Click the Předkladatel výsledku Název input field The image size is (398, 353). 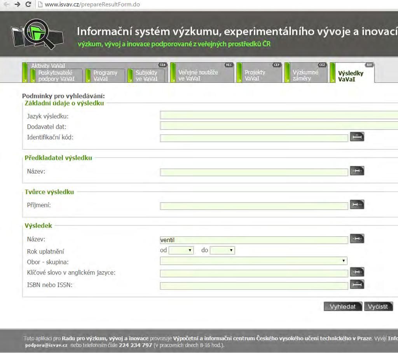click(254, 172)
